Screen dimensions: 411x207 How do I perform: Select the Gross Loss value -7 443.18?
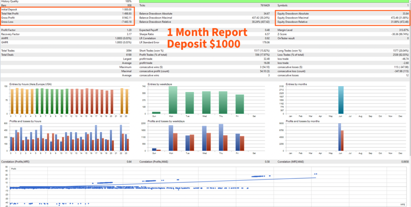coord(126,22)
